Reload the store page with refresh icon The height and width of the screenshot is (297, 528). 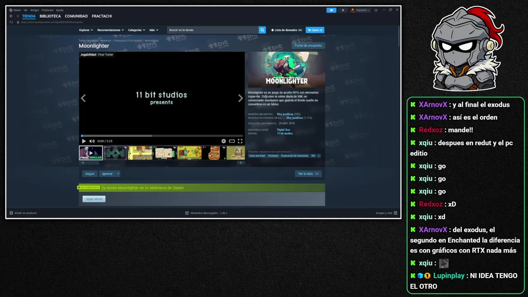pyautogui.click(x=12, y=22)
